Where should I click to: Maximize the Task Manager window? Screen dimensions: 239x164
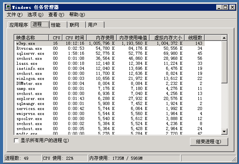point(225,7)
